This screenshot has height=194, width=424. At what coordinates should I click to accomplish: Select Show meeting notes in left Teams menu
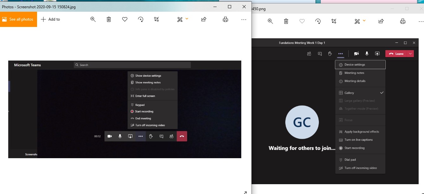click(153, 82)
